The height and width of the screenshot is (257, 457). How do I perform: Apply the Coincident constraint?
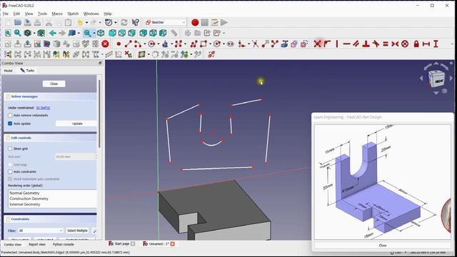317,44
